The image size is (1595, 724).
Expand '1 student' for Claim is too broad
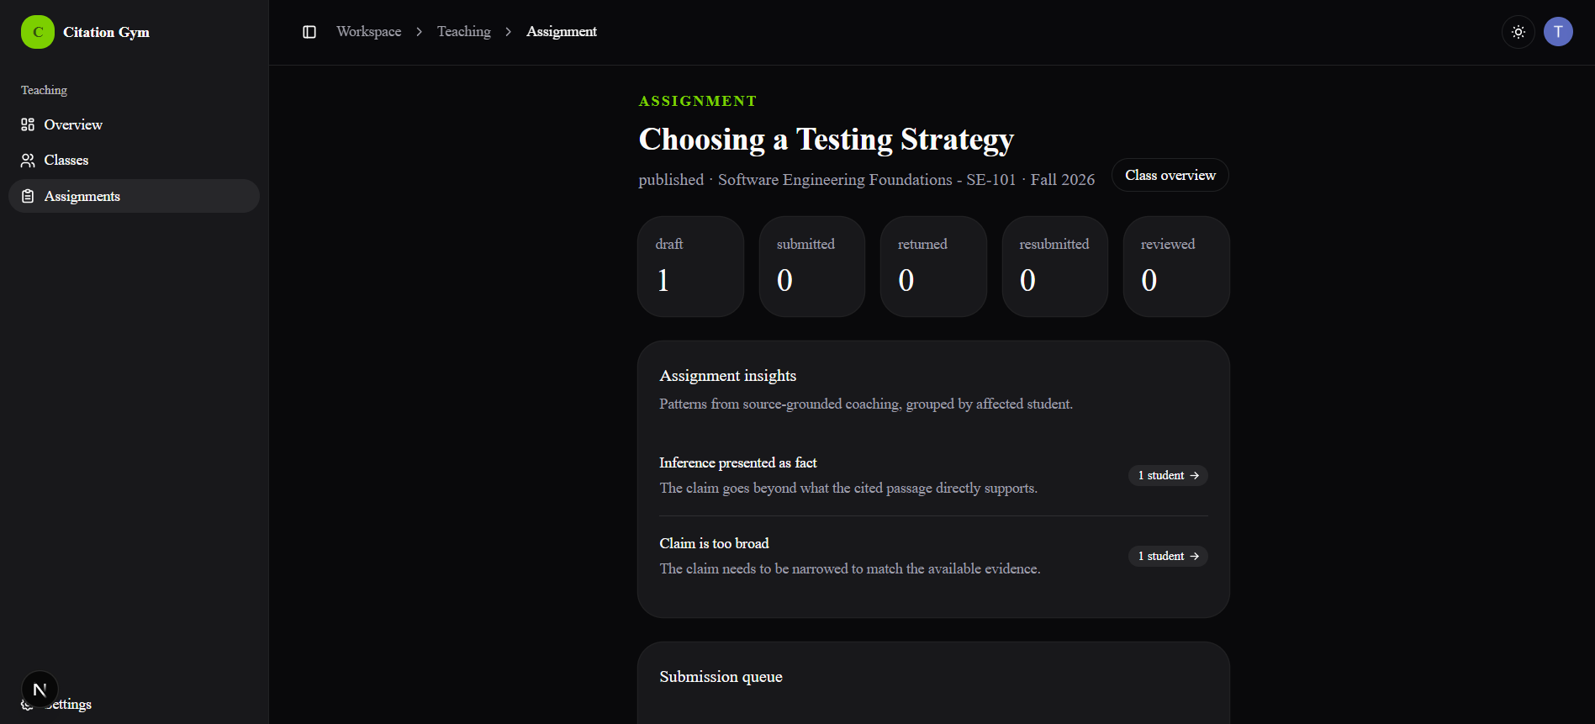point(1168,556)
